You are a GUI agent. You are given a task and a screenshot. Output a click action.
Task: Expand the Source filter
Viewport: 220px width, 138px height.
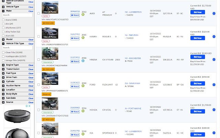(x=3, y=102)
